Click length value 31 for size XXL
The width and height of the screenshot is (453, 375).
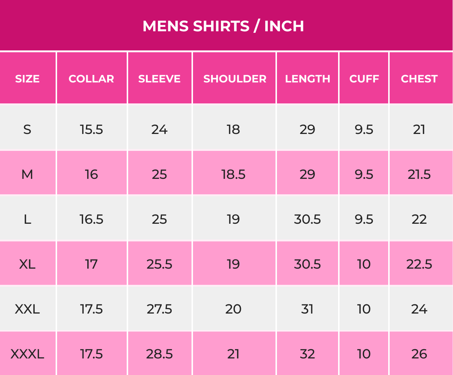pos(308,309)
